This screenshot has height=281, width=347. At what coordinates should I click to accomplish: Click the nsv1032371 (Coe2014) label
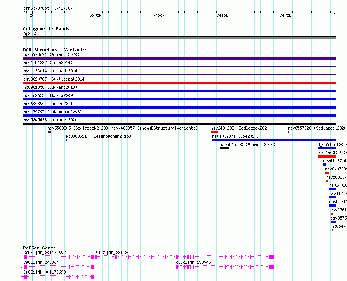(235, 136)
